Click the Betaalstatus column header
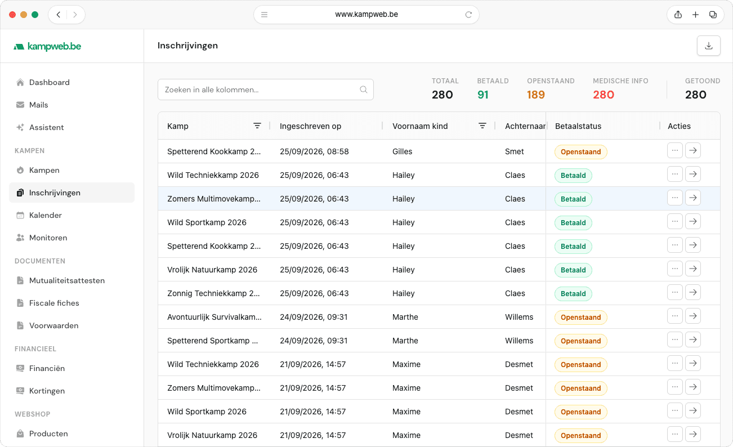Screen dimensions: 733x447 coord(578,126)
